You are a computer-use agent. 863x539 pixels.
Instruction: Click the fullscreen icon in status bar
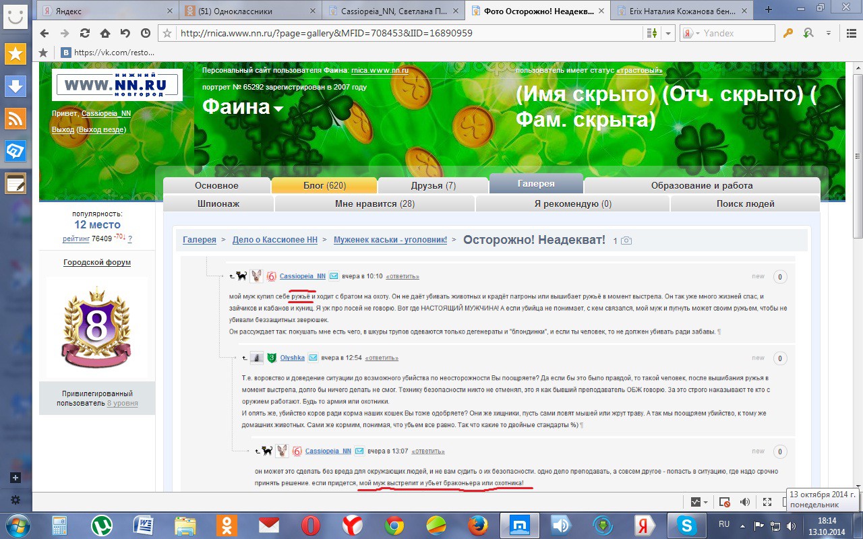tap(767, 502)
